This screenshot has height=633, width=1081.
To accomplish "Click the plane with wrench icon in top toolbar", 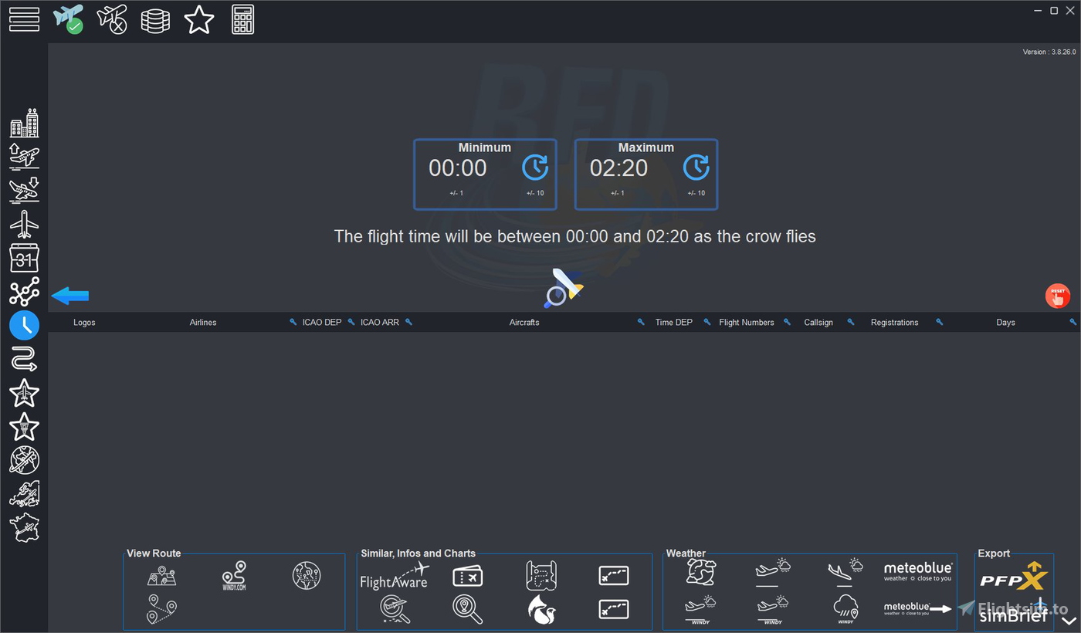I will point(112,19).
